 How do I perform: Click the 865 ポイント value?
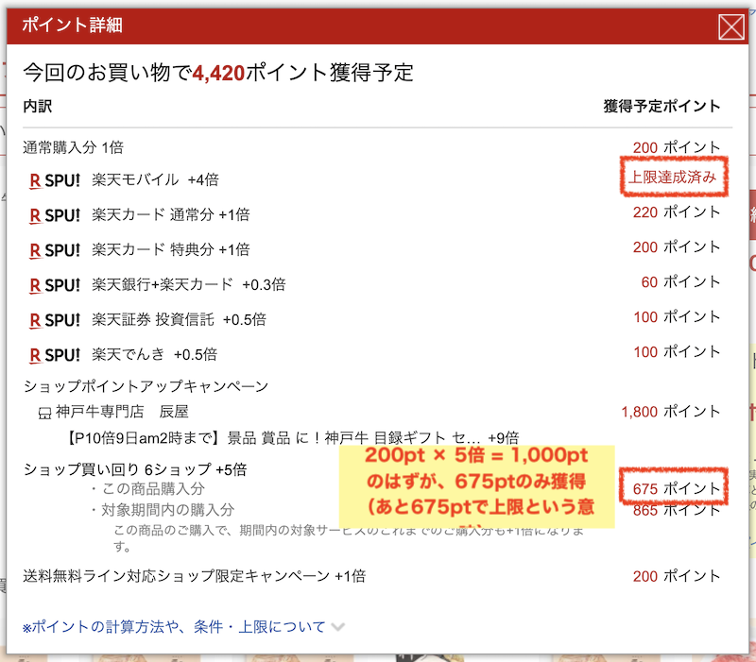(677, 511)
